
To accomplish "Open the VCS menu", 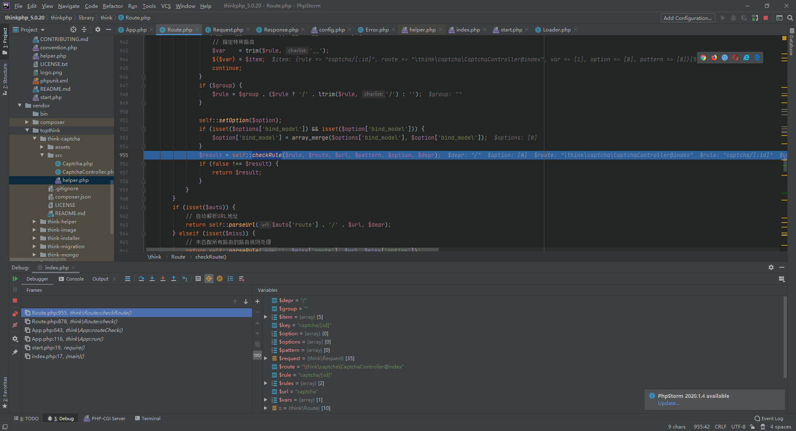I will [x=166, y=6].
